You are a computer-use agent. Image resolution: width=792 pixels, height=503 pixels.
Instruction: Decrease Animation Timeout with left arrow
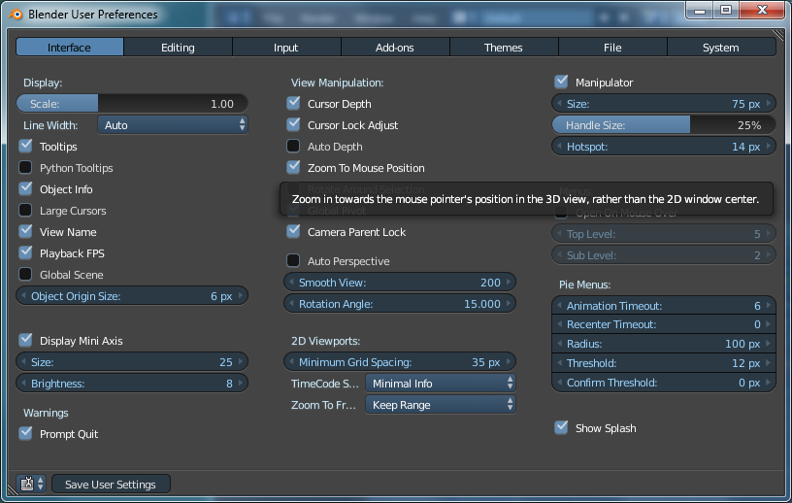point(559,306)
